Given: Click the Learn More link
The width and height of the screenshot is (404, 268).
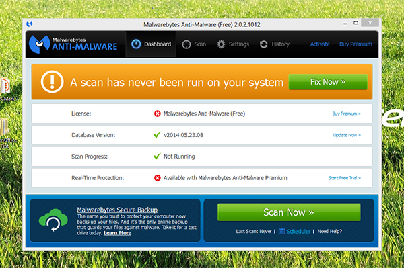Looking at the screenshot, I should click(117, 233).
